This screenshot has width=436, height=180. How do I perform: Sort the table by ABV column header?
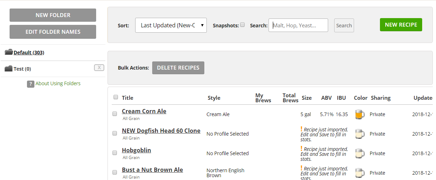tap(326, 98)
